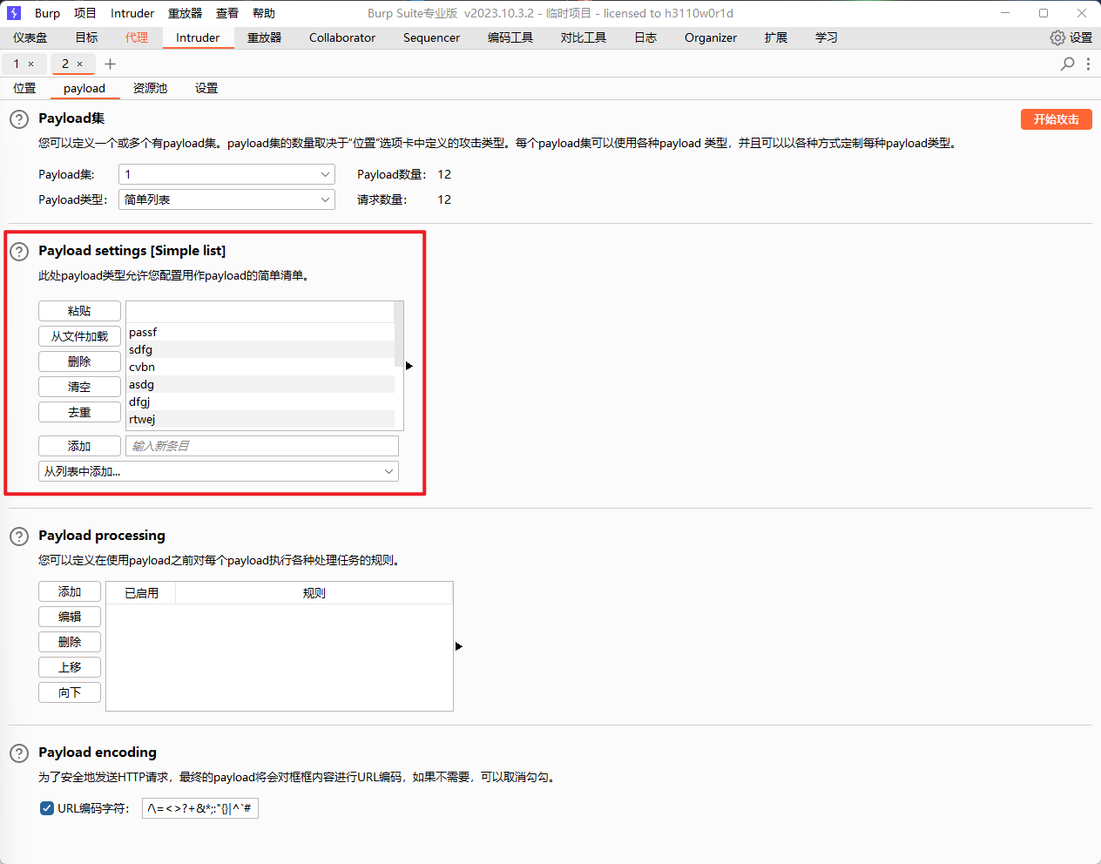
Task: Click the arrow beside the payload list
Action: pyautogui.click(x=409, y=366)
